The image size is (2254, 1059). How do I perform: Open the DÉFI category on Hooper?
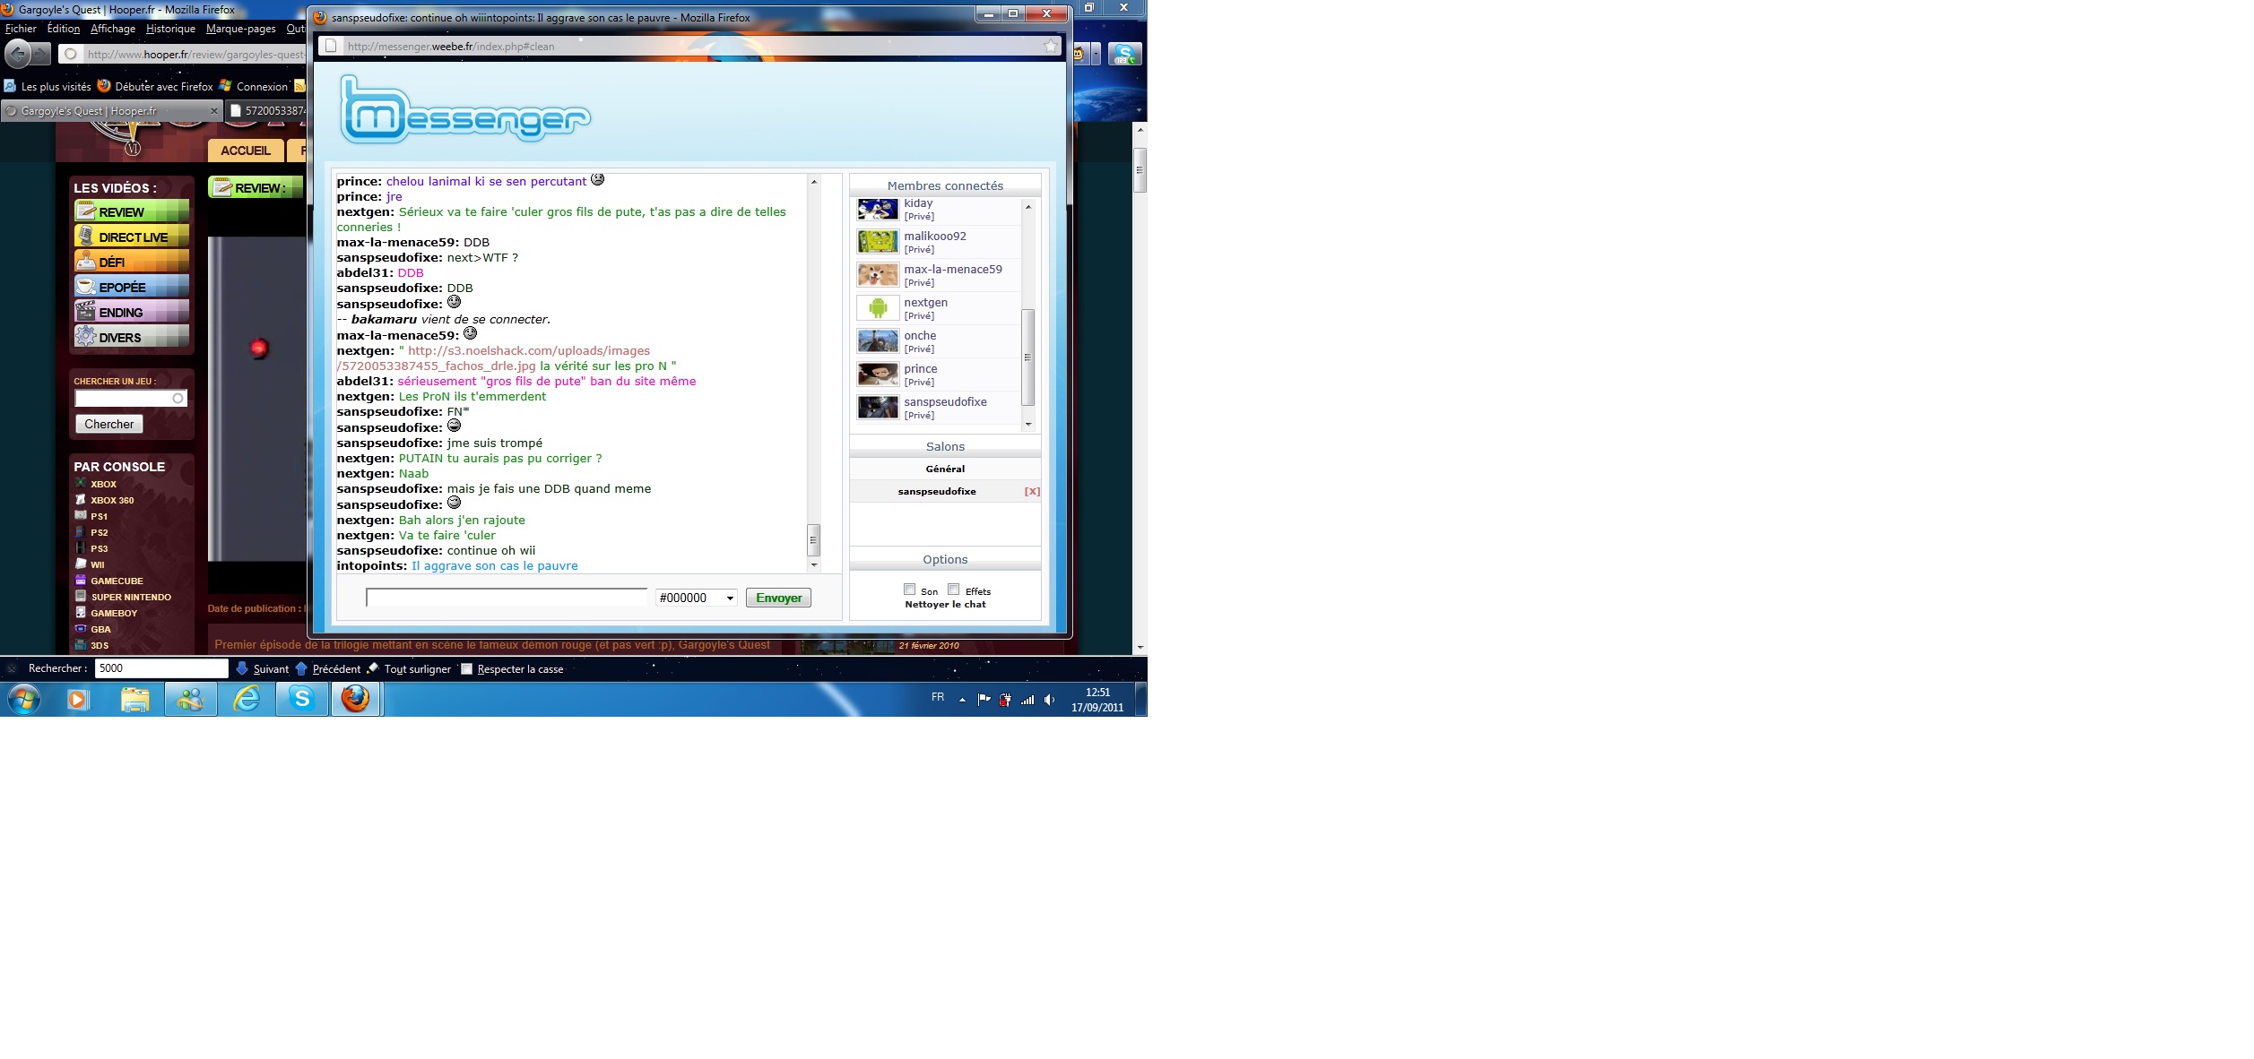[132, 262]
